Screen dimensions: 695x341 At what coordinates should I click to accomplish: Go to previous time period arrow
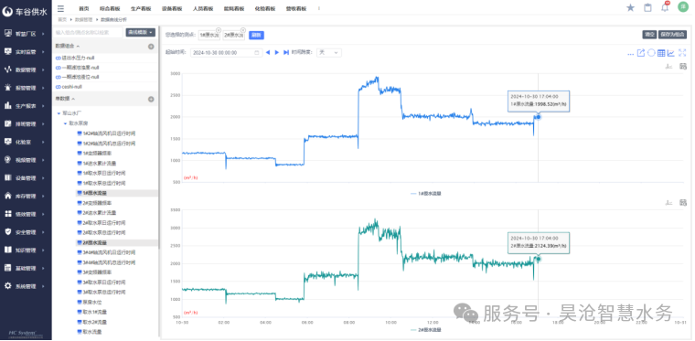(268, 52)
